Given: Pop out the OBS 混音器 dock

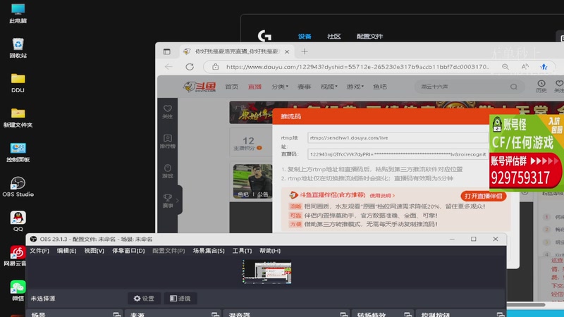Looking at the screenshot, I should (x=343, y=315).
